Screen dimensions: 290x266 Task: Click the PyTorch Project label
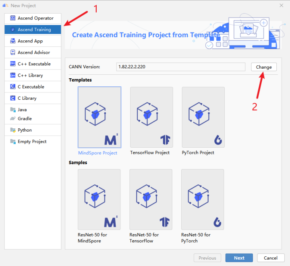point(198,153)
